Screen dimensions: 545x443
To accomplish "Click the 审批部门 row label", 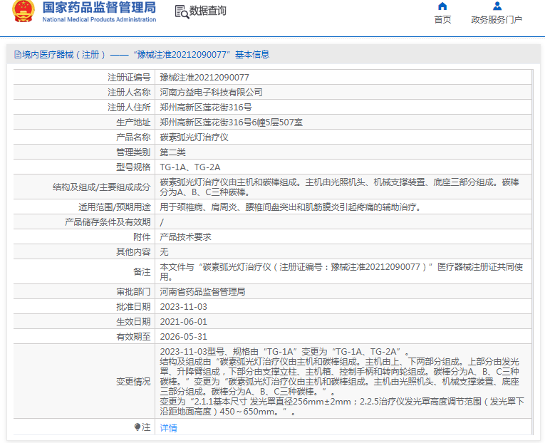I will tap(133, 292).
